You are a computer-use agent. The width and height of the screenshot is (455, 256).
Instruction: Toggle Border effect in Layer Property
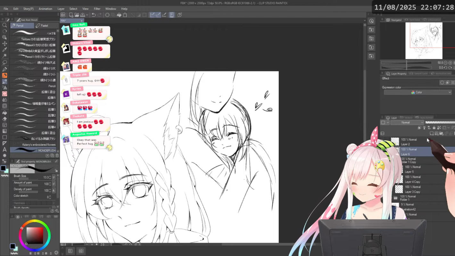point(442,83)
